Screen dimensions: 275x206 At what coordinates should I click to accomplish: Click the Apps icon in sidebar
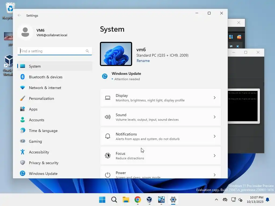(x=23, y=109)
